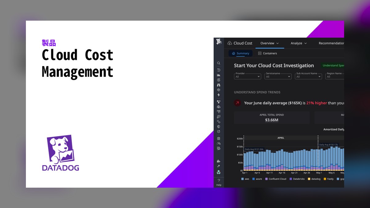Click the April Total Spend $3.66M card
370x208 pixels.
click(272, 118)
